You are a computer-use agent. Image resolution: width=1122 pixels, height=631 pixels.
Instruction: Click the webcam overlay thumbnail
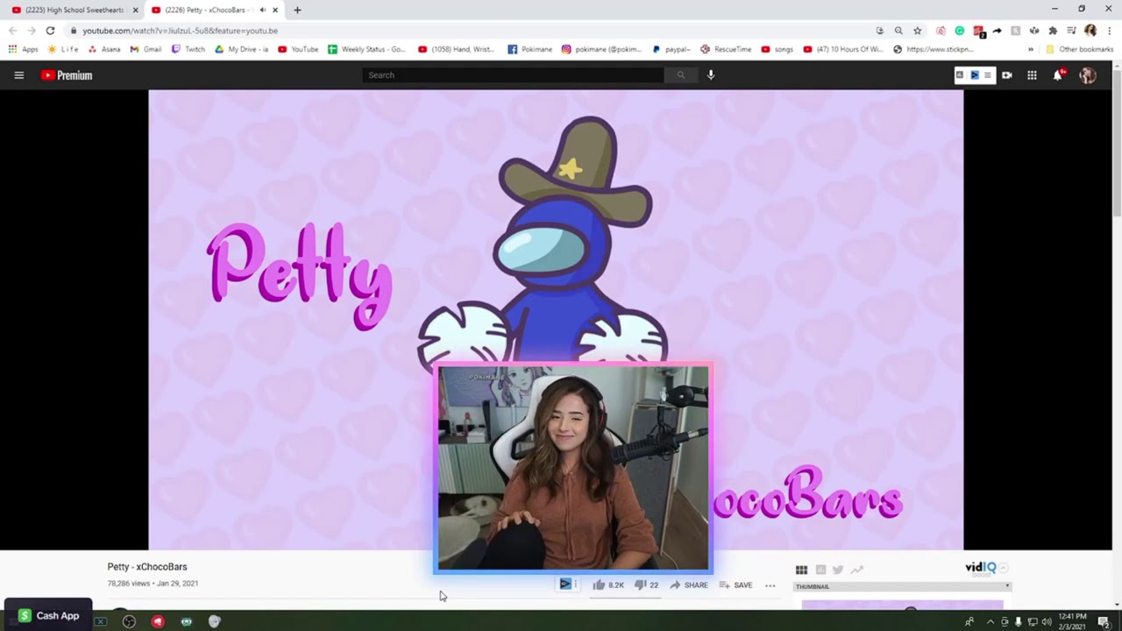[x=573, y=468]
